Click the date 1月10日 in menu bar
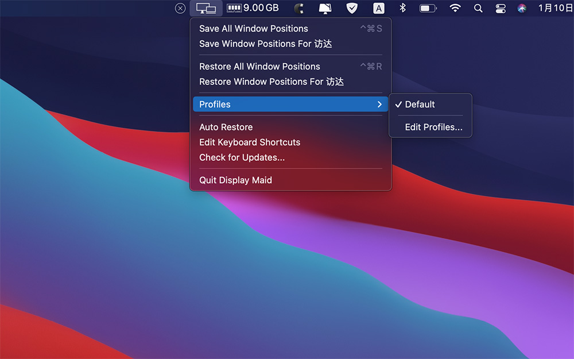574x359 pixels. click(x=555, y=7)
